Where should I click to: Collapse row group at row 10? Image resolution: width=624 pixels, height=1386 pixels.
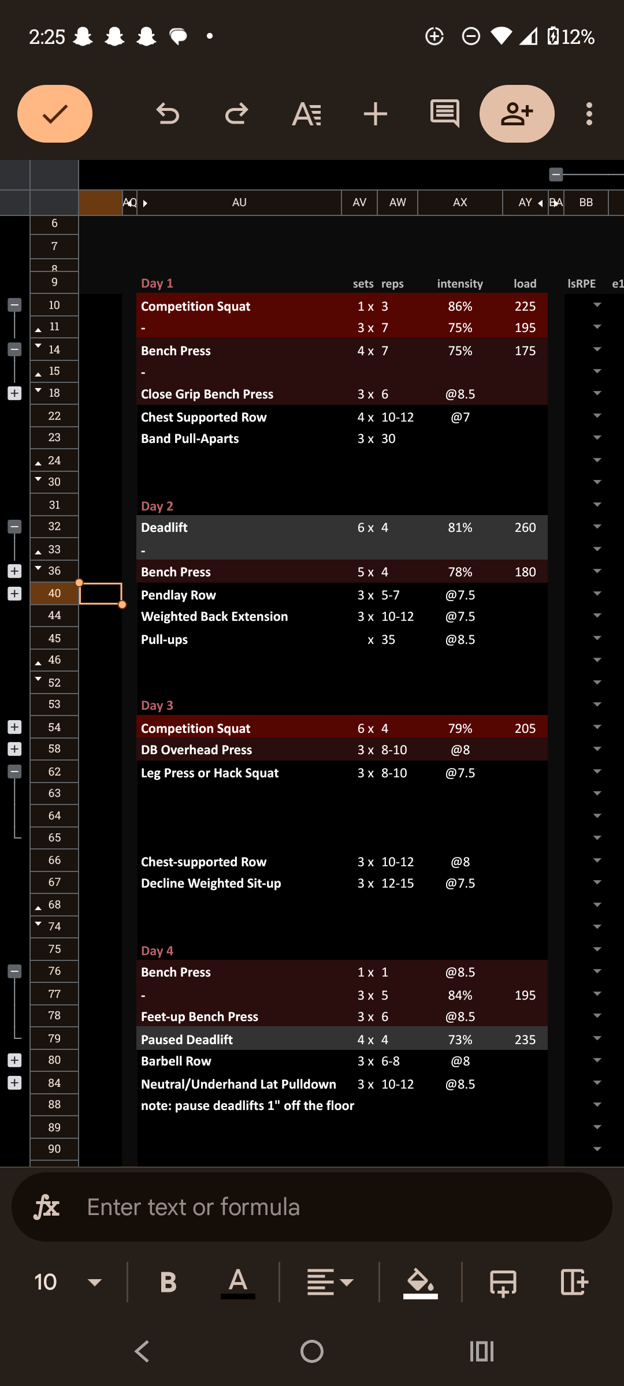(x=14, y=305)
